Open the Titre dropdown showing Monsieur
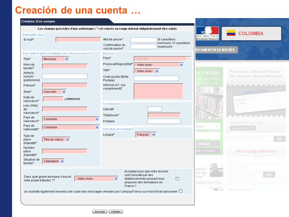Screen dimensions: 289x217 click(55, 59)
